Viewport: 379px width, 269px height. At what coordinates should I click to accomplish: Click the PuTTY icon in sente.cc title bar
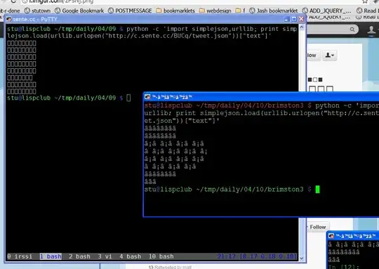8,19
